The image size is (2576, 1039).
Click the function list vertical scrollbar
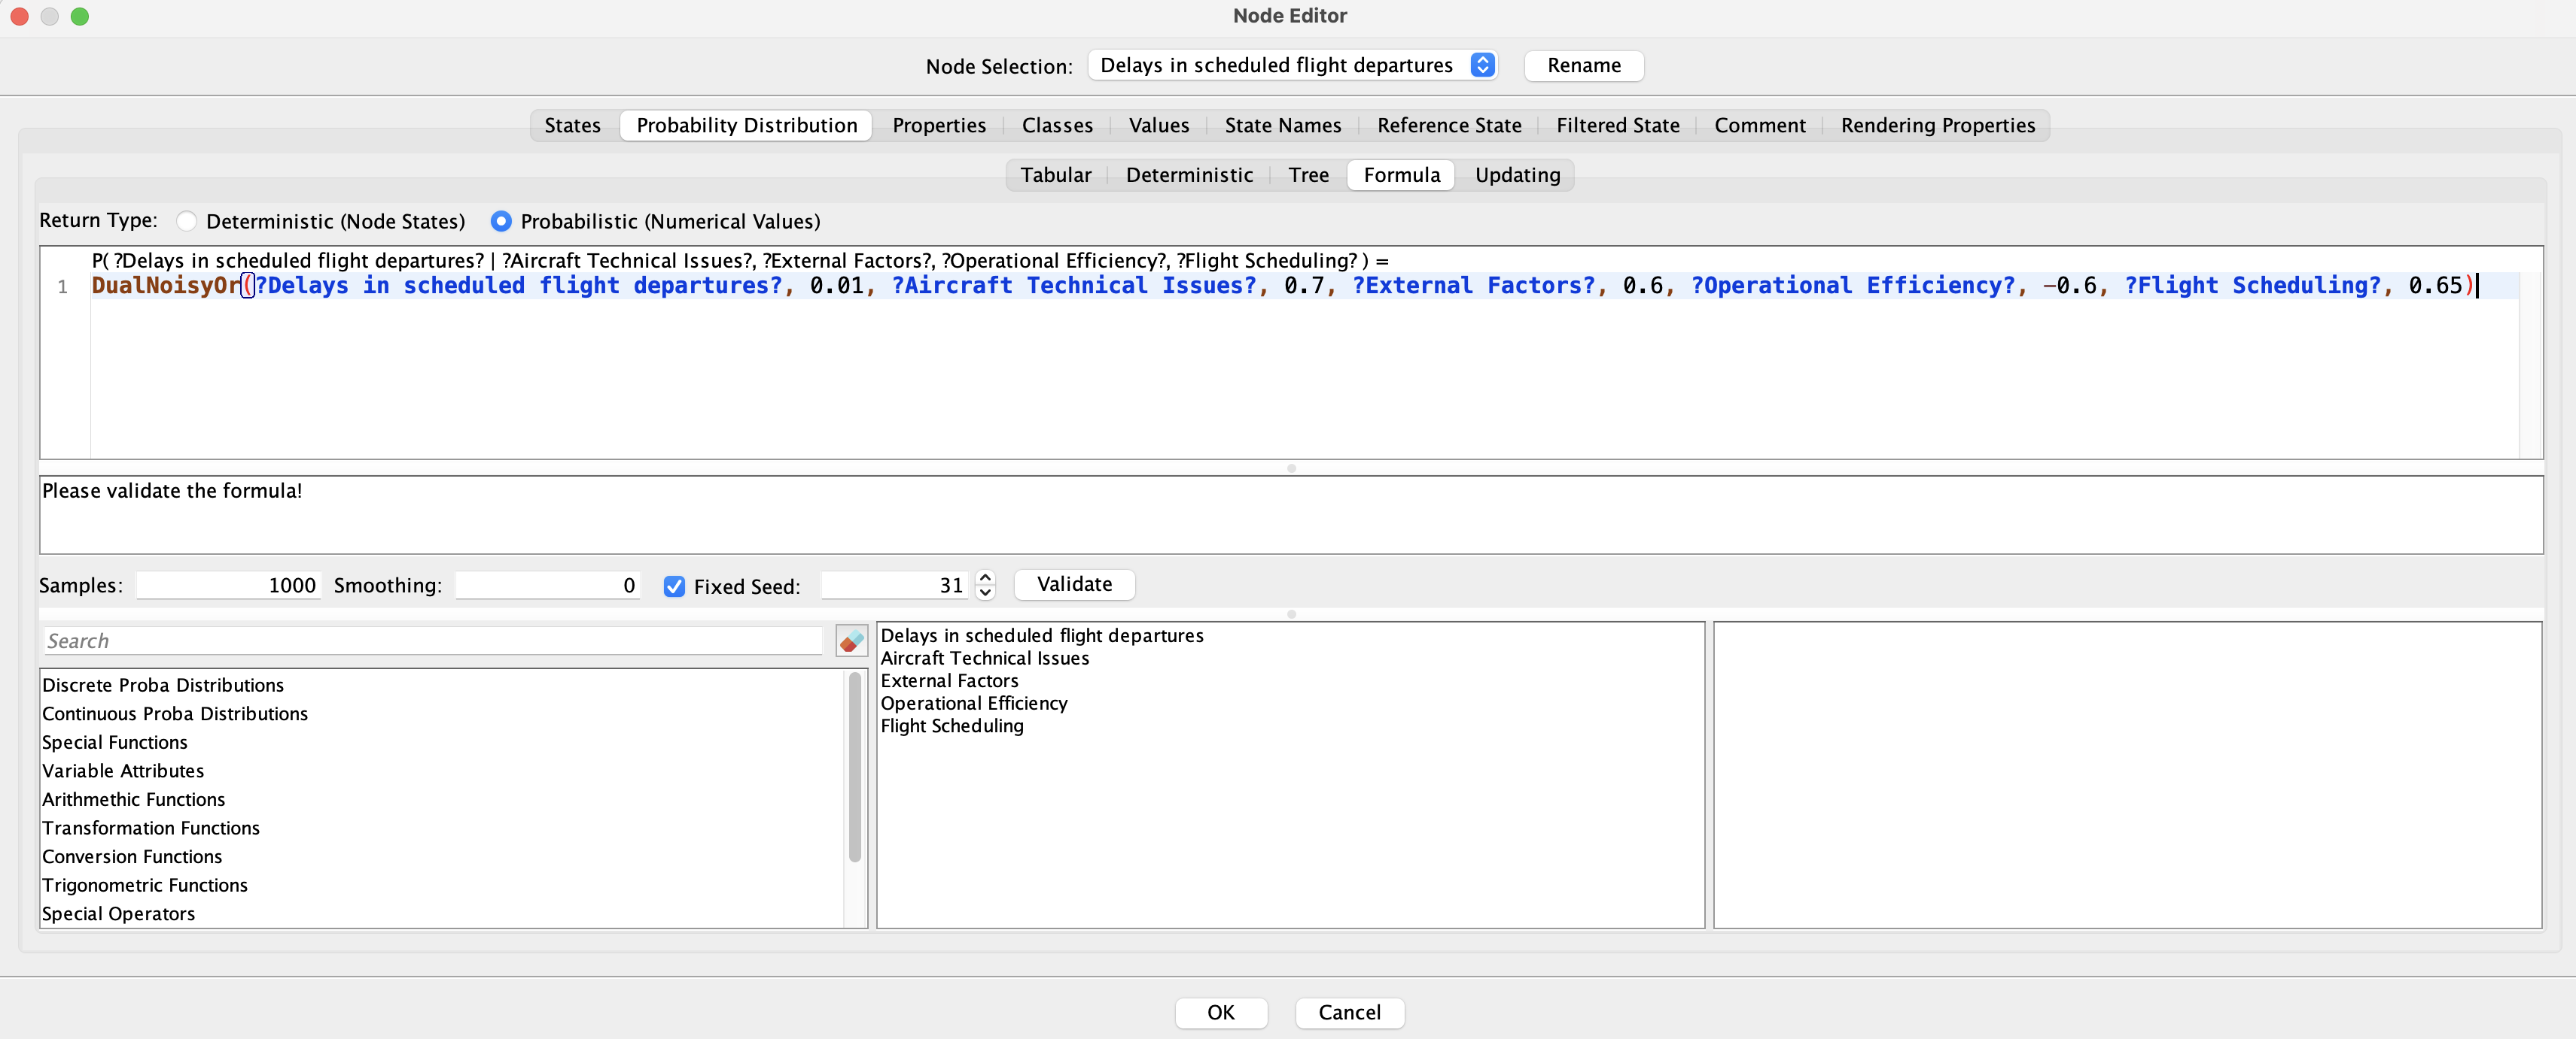pyautogui.click(x=855, y=766)
